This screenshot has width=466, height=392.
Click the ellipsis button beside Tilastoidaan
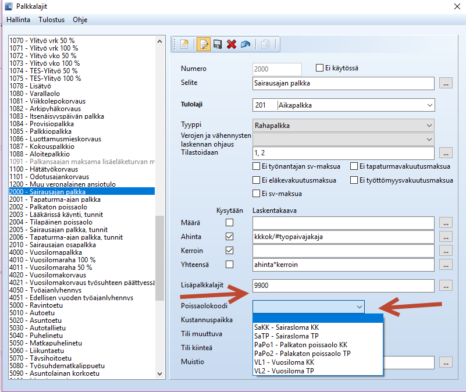(x=446, y=153)
